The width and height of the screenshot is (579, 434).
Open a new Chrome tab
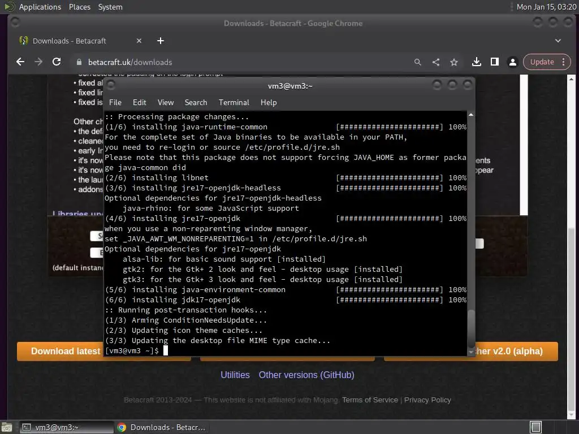(x=160, y=41)
